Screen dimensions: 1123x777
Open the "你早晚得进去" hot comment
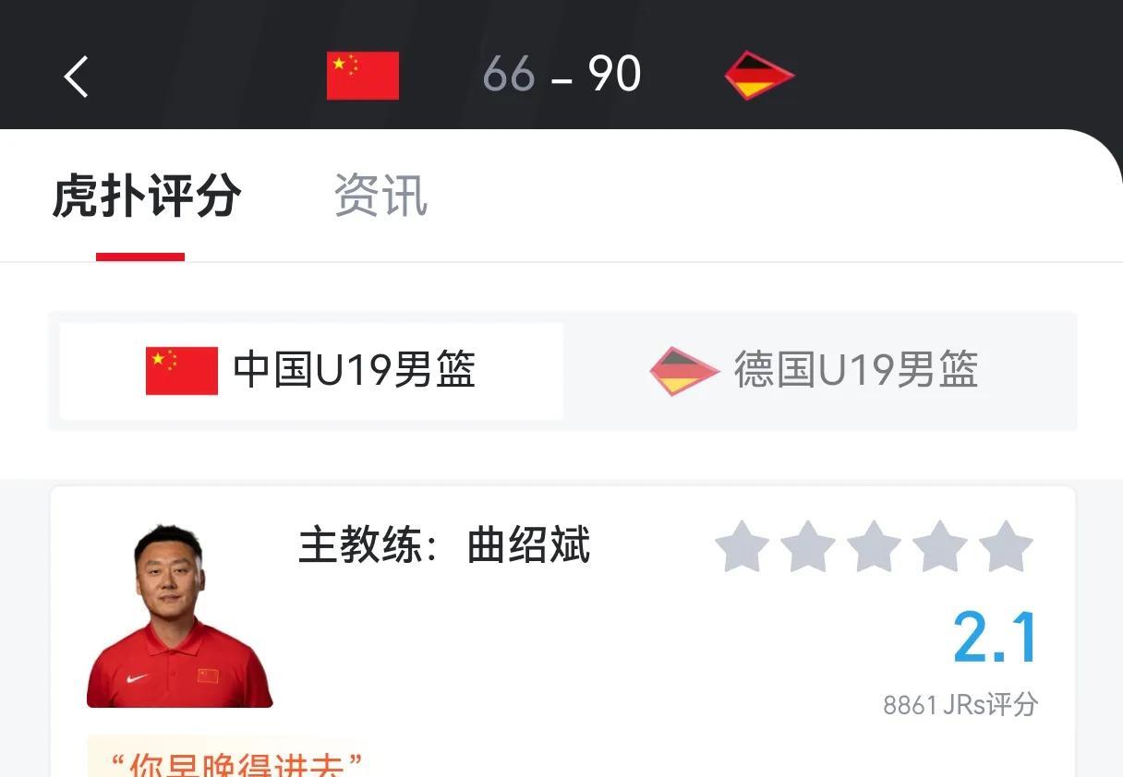[235, 762]
